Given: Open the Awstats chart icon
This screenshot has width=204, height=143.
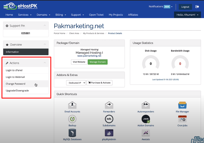Looking at the screenshot, I should click(x=146, y=133).
